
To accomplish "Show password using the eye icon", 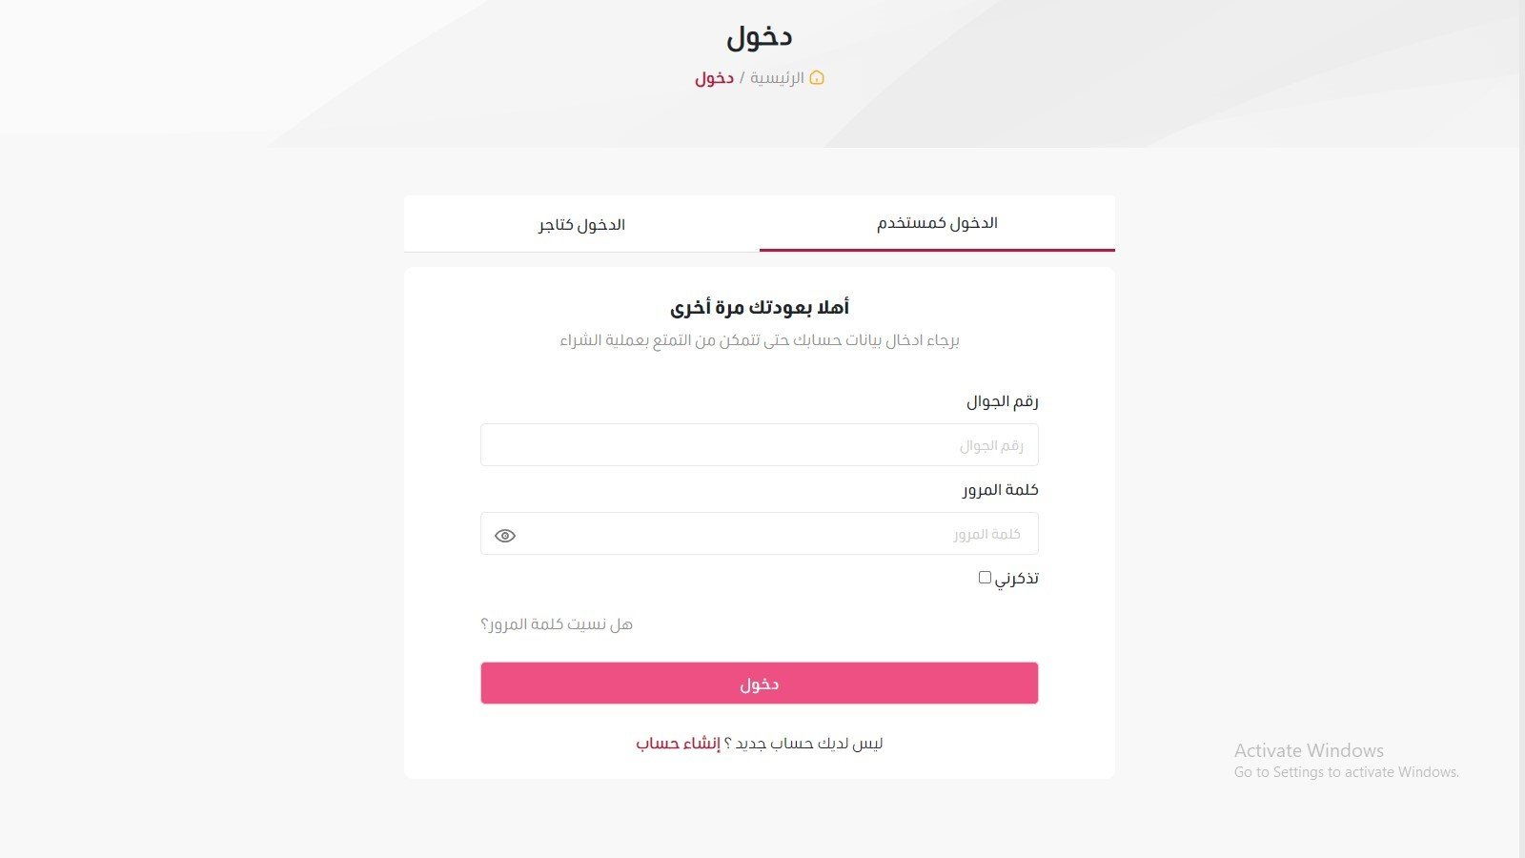I will click(x=505, y=536).
